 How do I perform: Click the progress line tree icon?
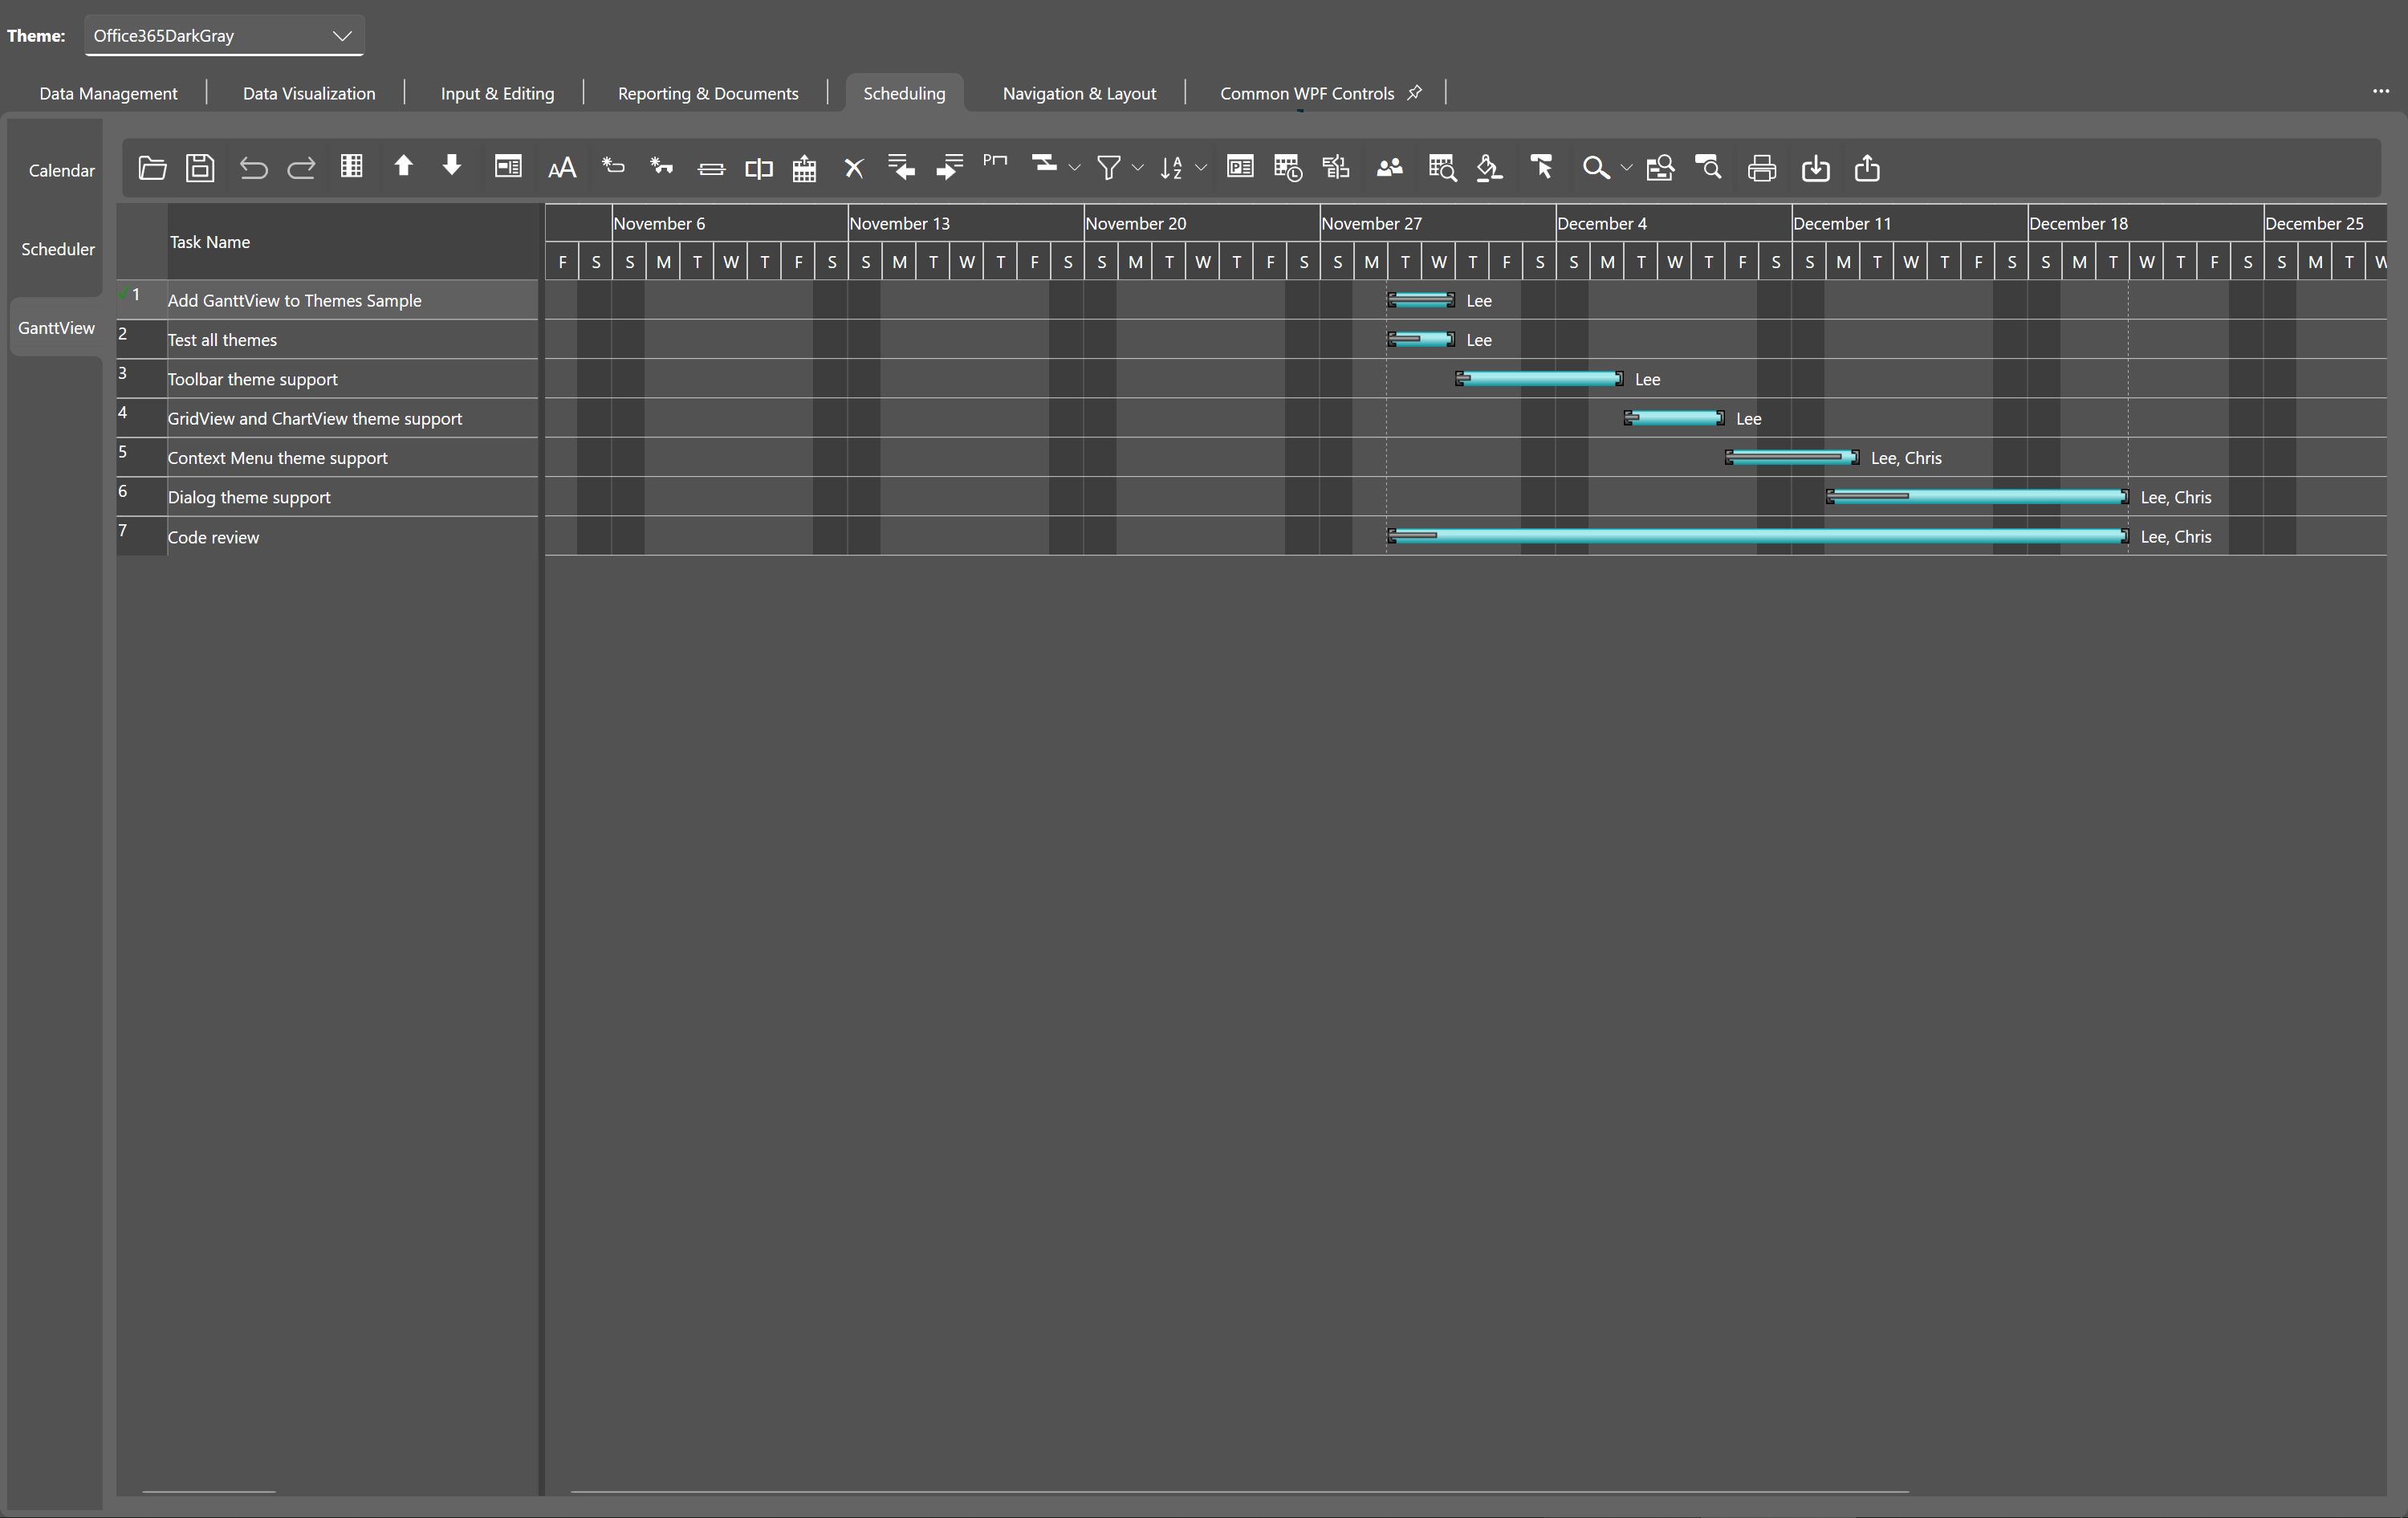(x=1336, y=166)
